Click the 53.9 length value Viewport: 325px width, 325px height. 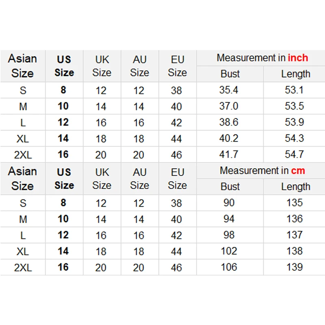click(x=295, y=122)
